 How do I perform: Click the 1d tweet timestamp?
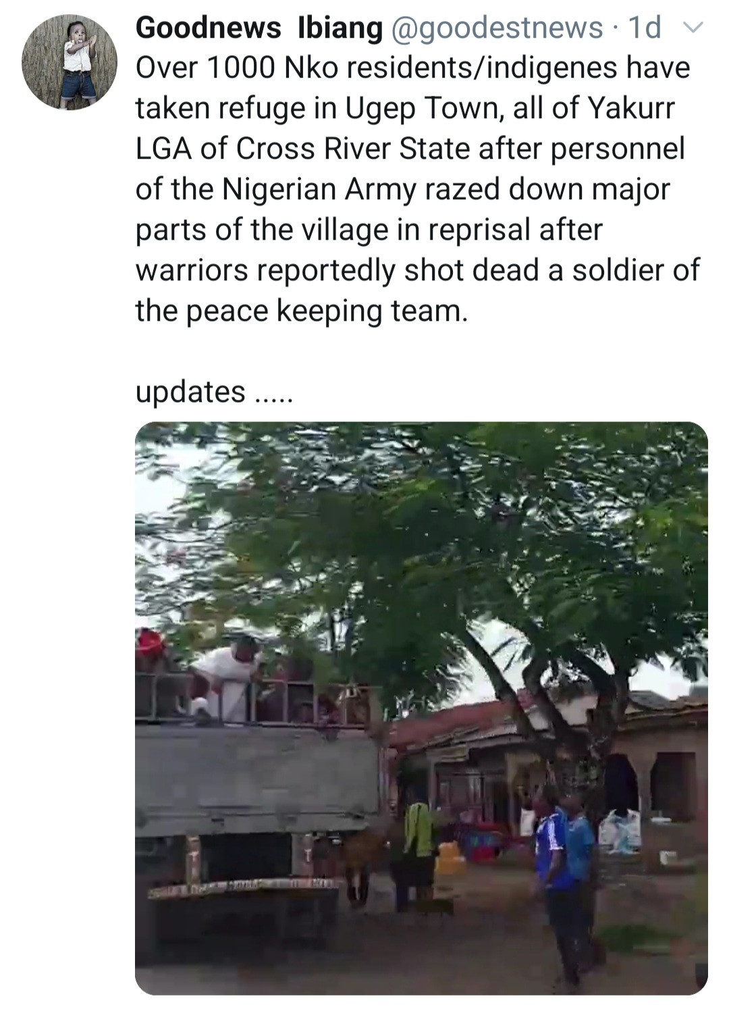point(644,28)
